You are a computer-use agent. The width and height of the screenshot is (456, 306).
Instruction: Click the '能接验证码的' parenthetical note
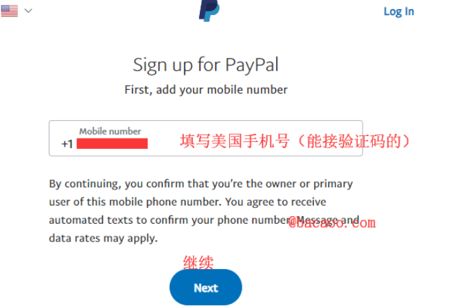354,141
